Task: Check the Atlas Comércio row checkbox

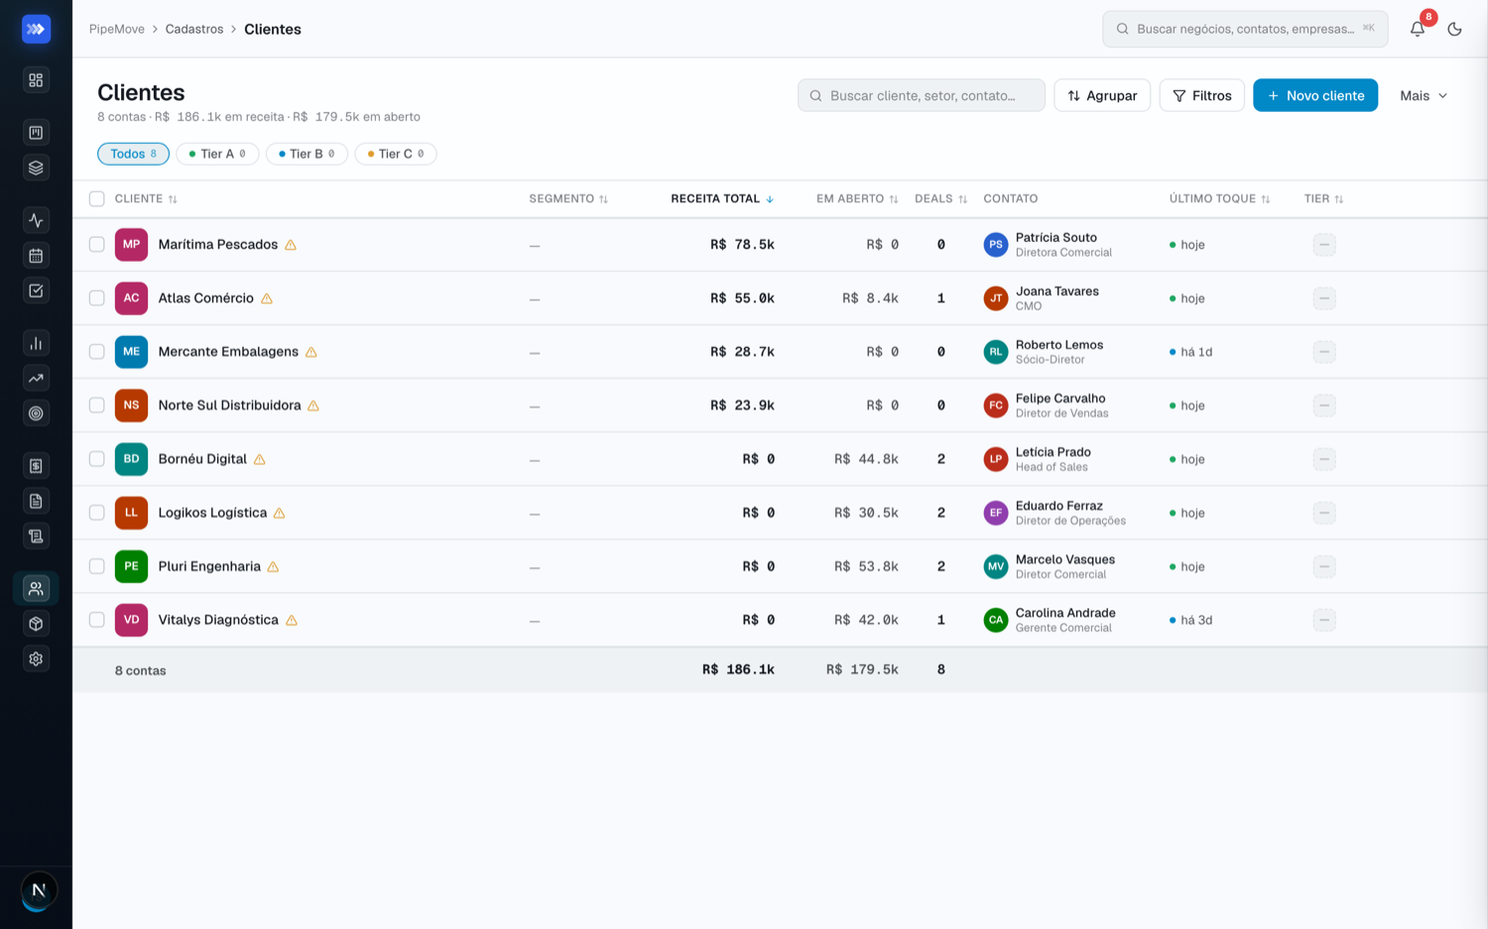Action: pyautogui.click(x=97, y=298)
